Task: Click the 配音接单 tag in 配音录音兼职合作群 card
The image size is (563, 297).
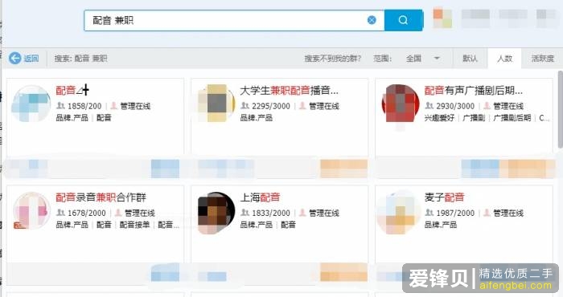Action: 134,225
